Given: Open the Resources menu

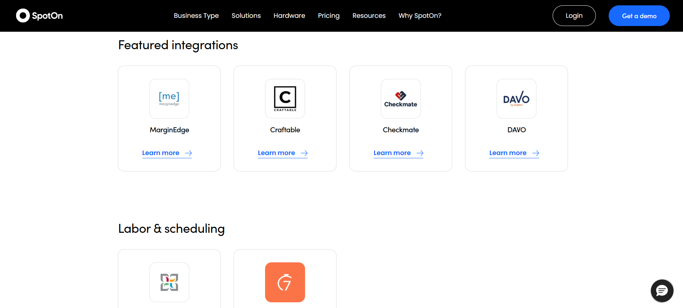Looking at the screenshot, I should point(369,16).
